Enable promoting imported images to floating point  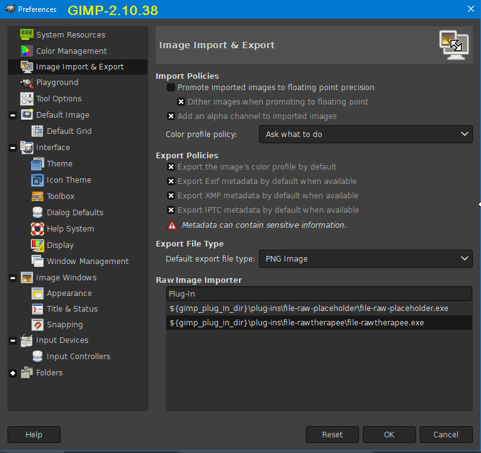coord(171,88)
